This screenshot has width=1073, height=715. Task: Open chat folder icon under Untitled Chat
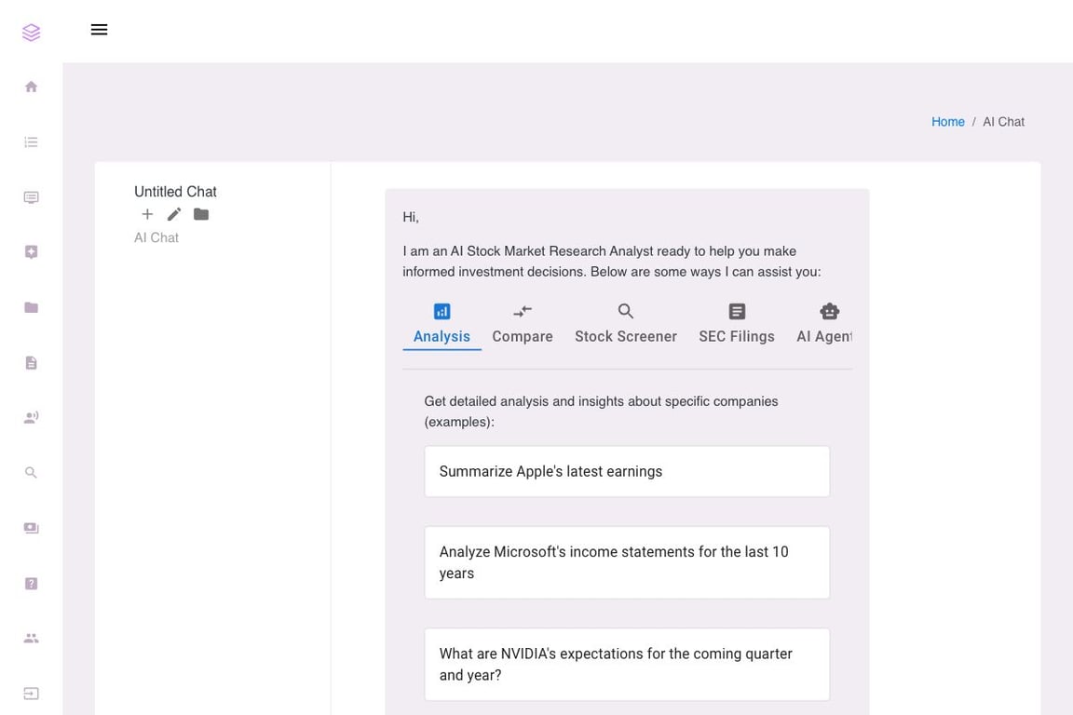[x=201, y=214]
